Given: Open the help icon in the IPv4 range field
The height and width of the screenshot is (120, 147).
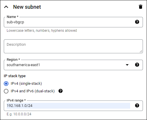Looking at the screenshot, I should (137, 105).
